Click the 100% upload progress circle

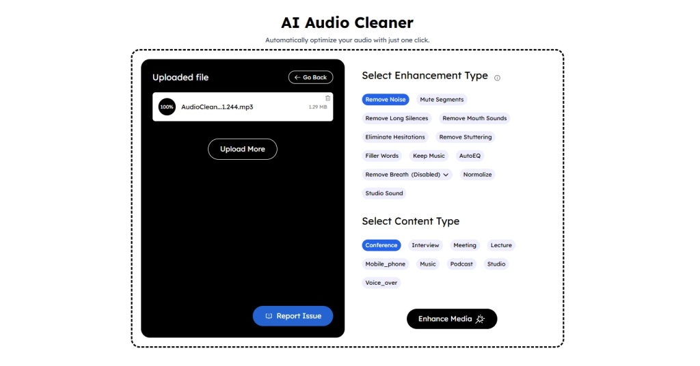point(167,107)
